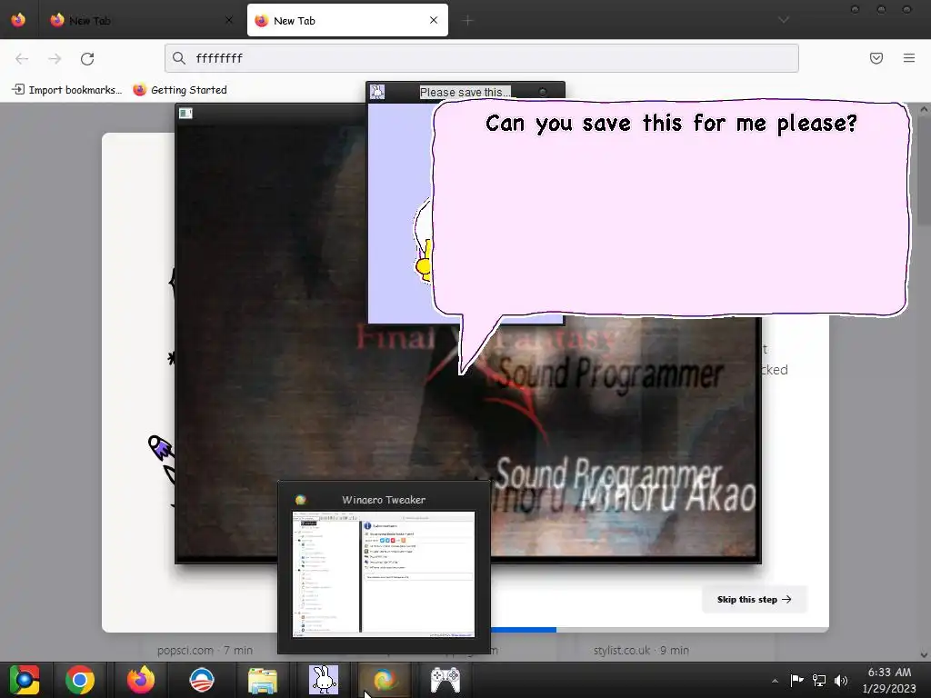Open the list all tabs chevron

click(784, 20)
